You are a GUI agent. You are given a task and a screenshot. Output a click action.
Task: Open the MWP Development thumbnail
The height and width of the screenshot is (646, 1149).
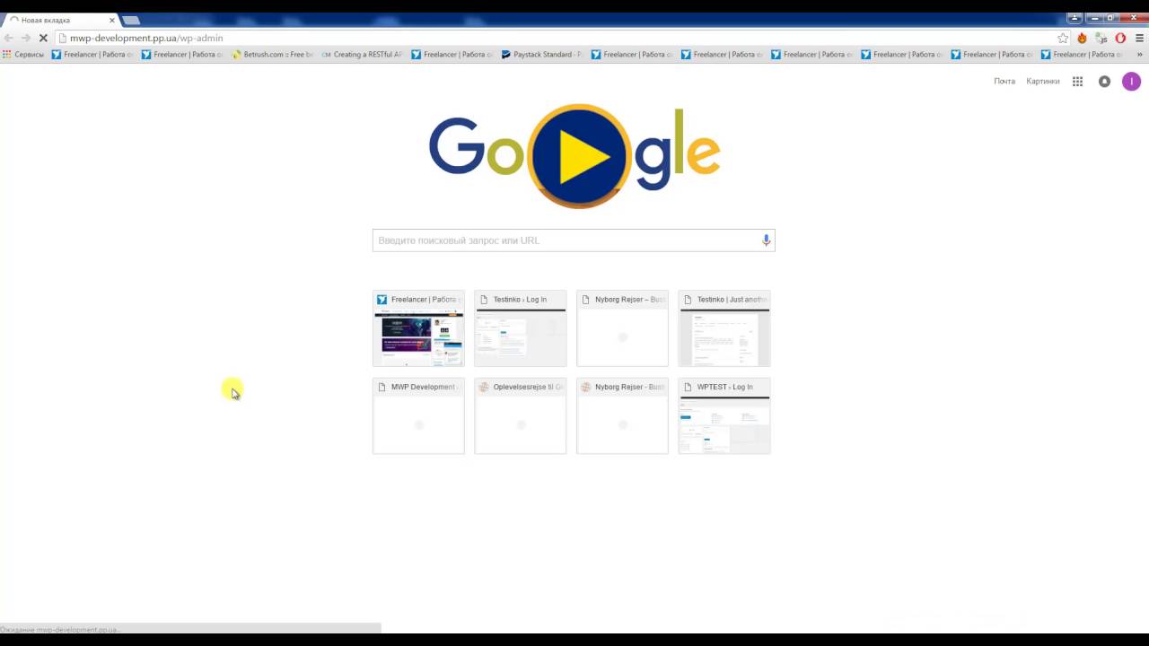[418, 415]
